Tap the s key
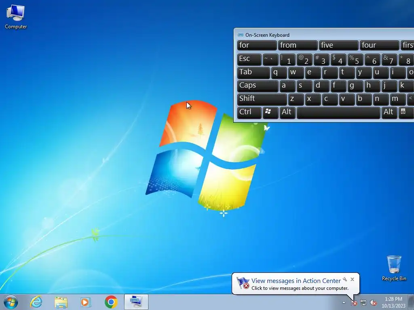Image resolution: width=414 pixels, height=310 pixels. pyautogui.click(x=304, y=86)
